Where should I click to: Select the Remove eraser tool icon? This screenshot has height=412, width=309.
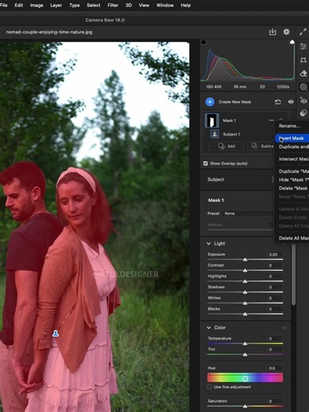303,74
